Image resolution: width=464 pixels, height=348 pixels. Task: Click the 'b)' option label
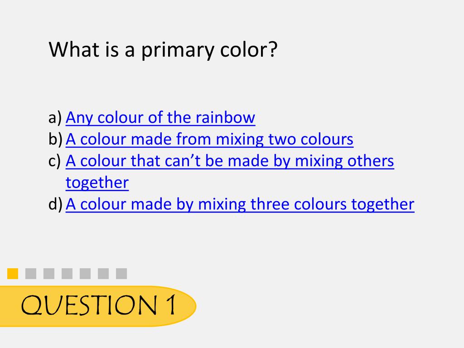click(x=55, y=139)
